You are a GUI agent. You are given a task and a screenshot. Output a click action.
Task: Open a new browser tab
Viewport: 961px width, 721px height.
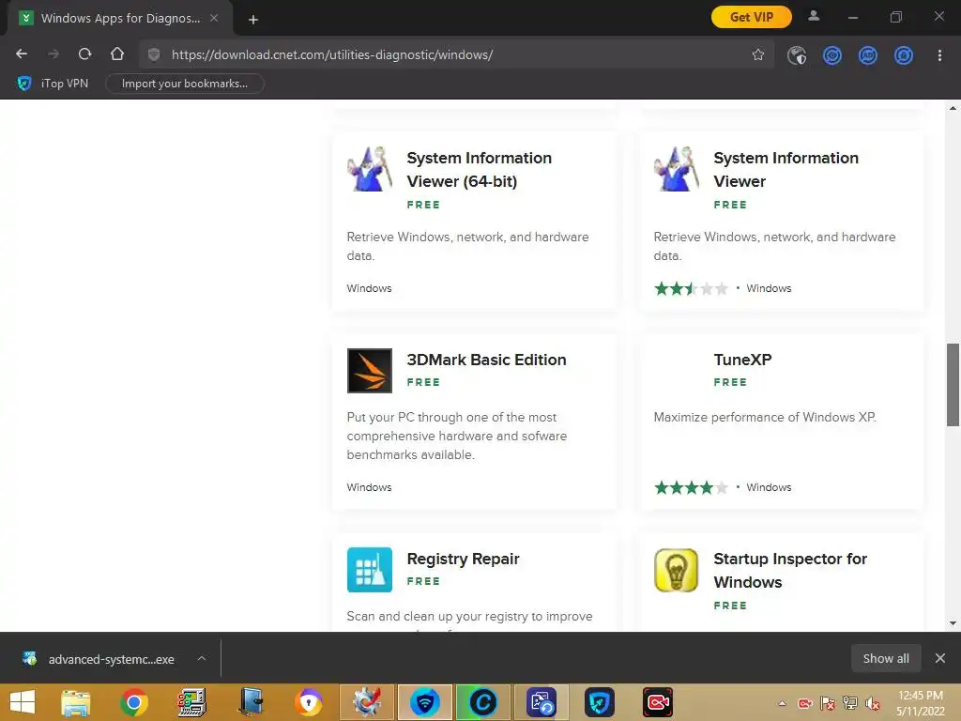(253, 20)
